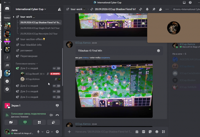Toggle screen share button
Screen dimensions: 200x137
point(25,122)
